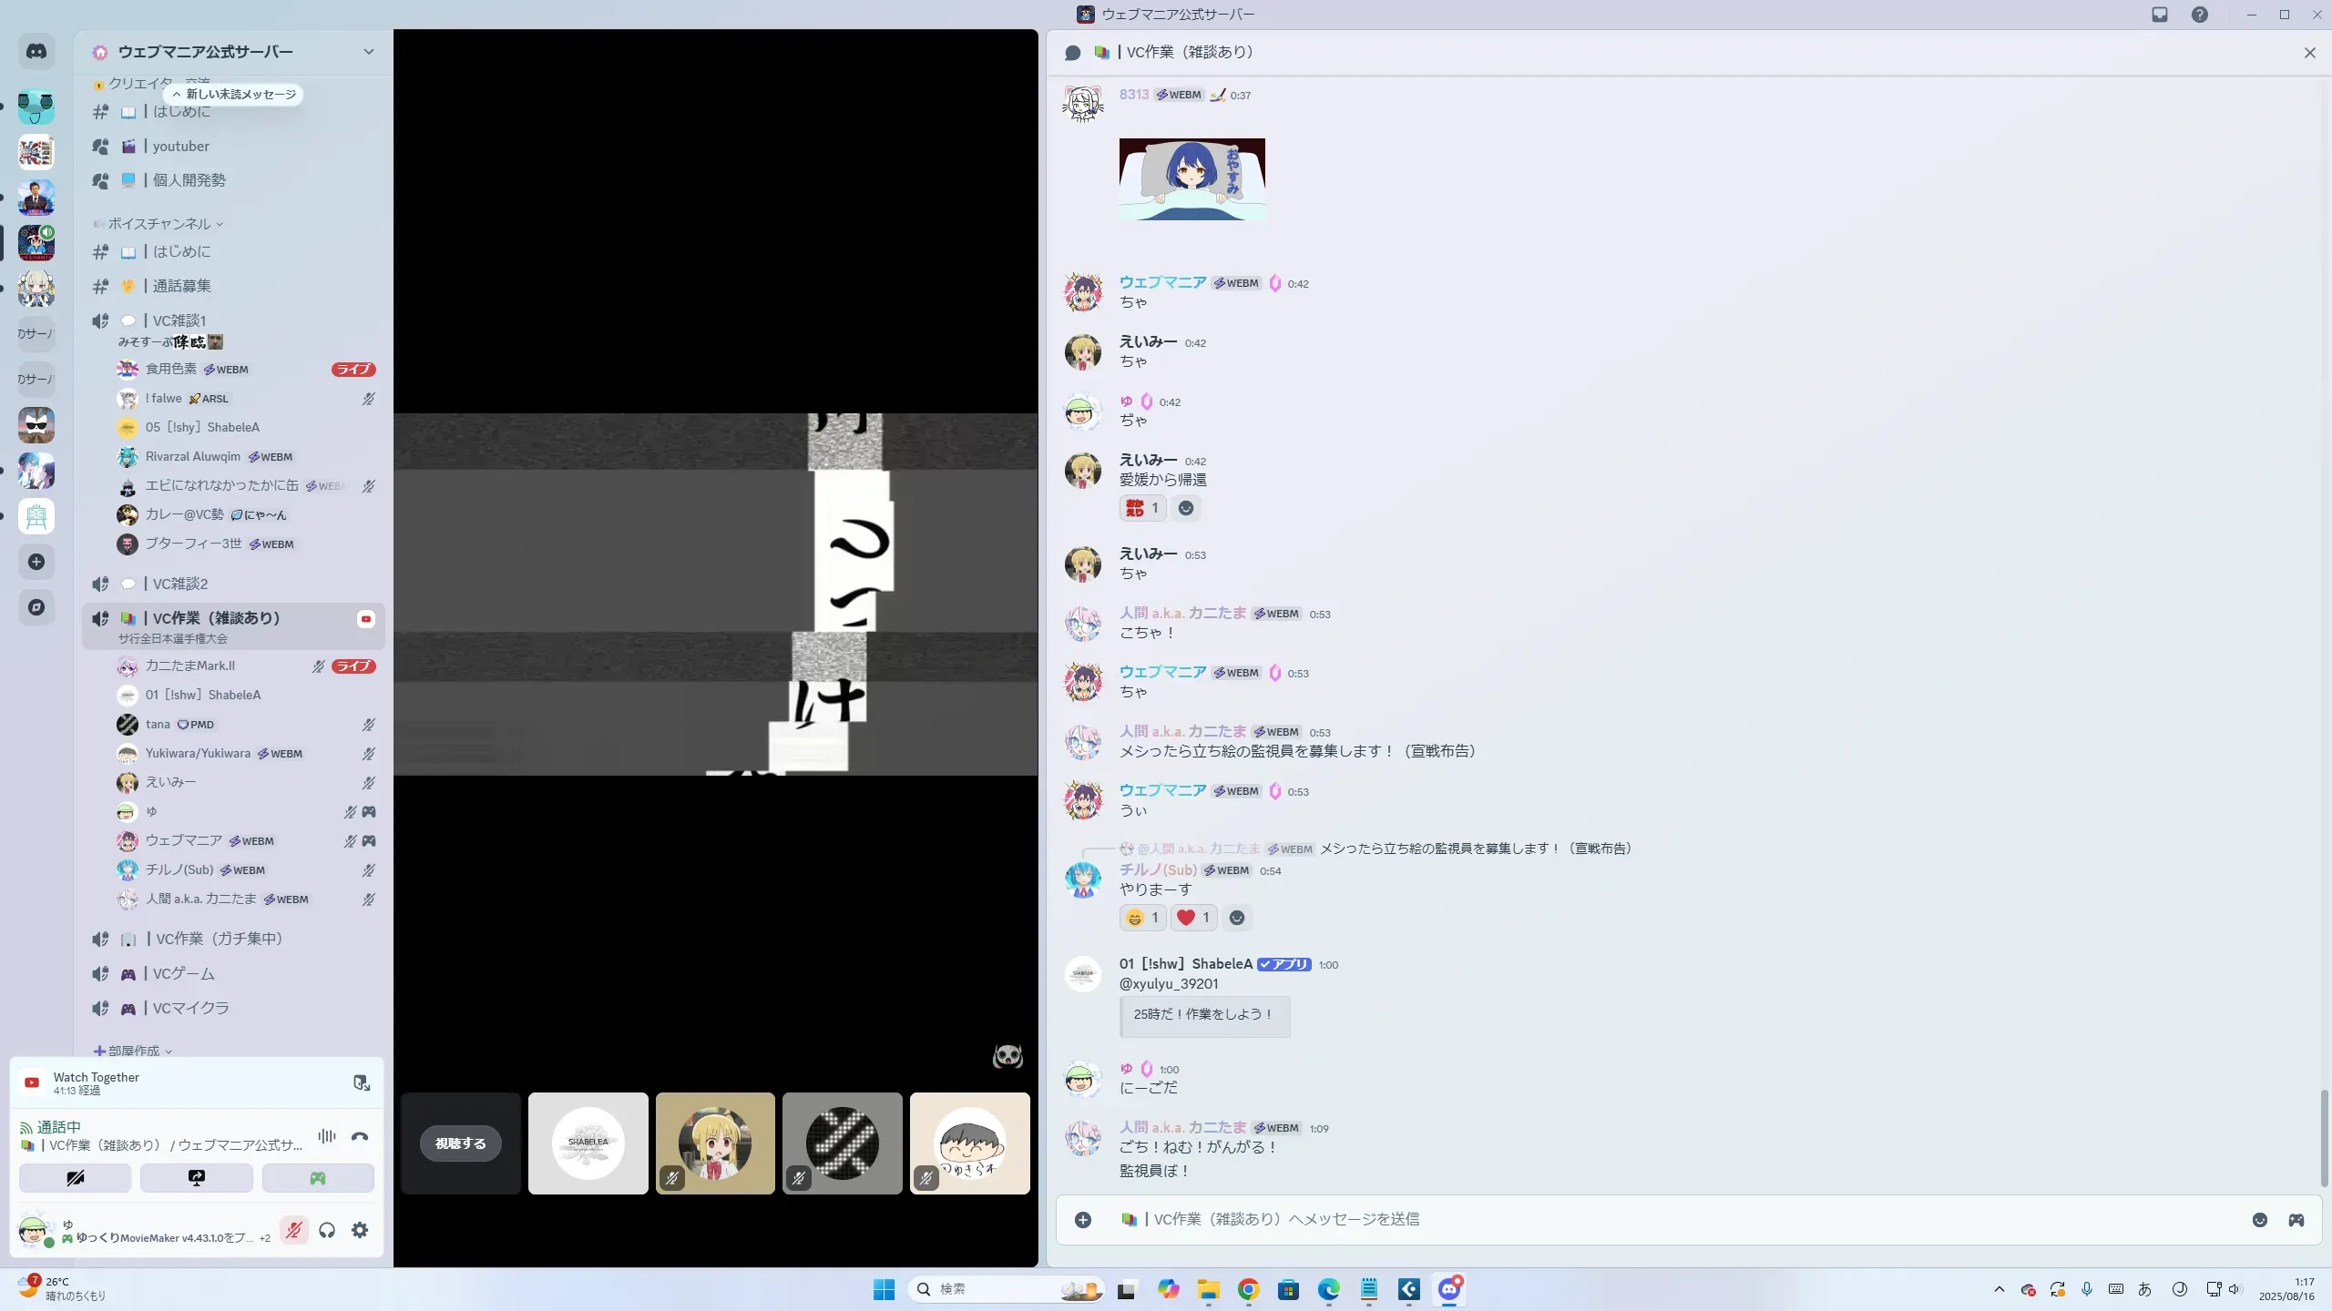Toggle camera on in voice panel
Image resolution: width=2332 pixels, height=1311 pixels.
point(76,1178)
